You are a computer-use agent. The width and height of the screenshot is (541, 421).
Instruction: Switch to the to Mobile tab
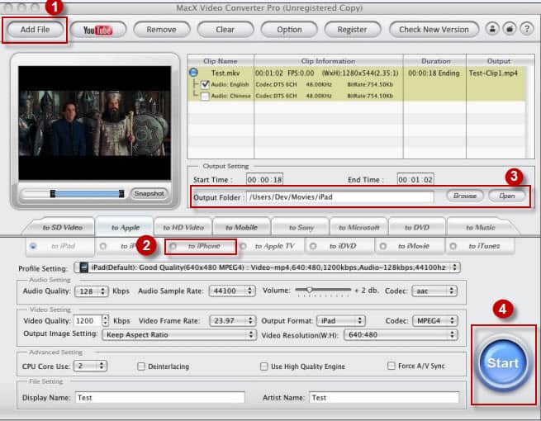241,228
